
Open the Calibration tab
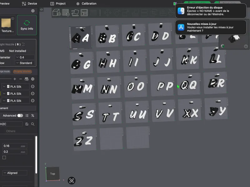click(x=86, y=3)
